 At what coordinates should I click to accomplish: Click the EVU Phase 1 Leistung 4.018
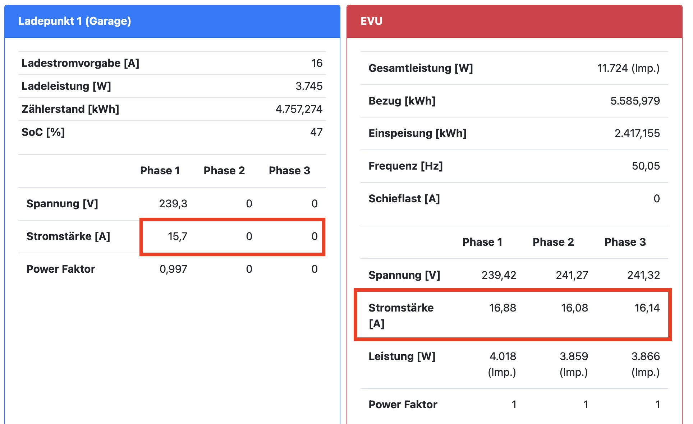(502, 356)
